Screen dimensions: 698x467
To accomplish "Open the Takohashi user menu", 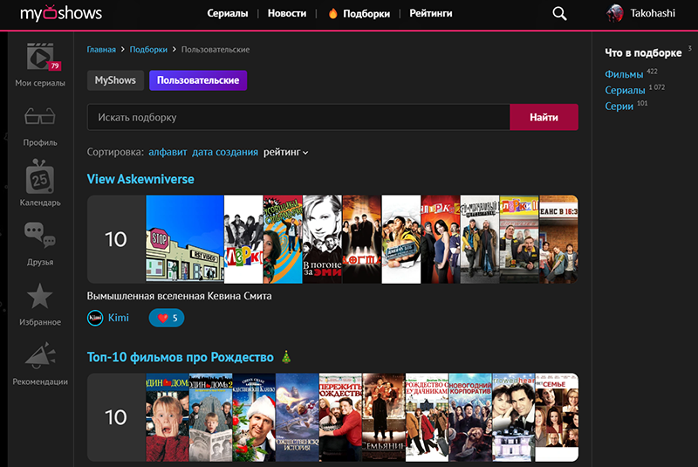I will point(646,13).
